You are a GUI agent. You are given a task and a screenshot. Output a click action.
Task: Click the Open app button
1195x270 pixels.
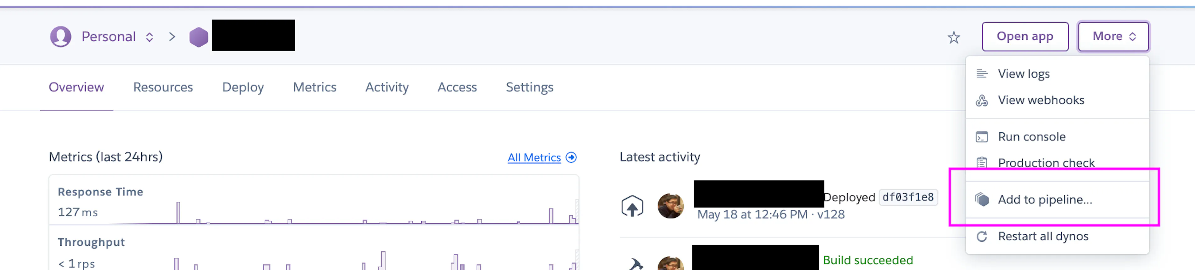1025,37
